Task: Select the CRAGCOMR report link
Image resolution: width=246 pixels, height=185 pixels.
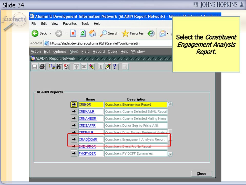Action: (x=88, y=140)
